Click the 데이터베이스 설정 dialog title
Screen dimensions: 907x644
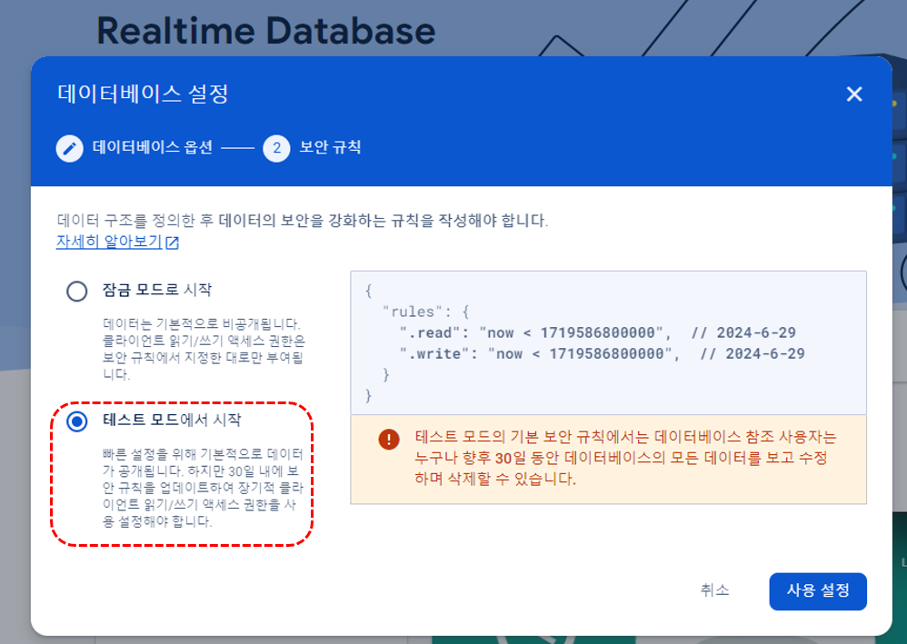click(x=143, y=94)
